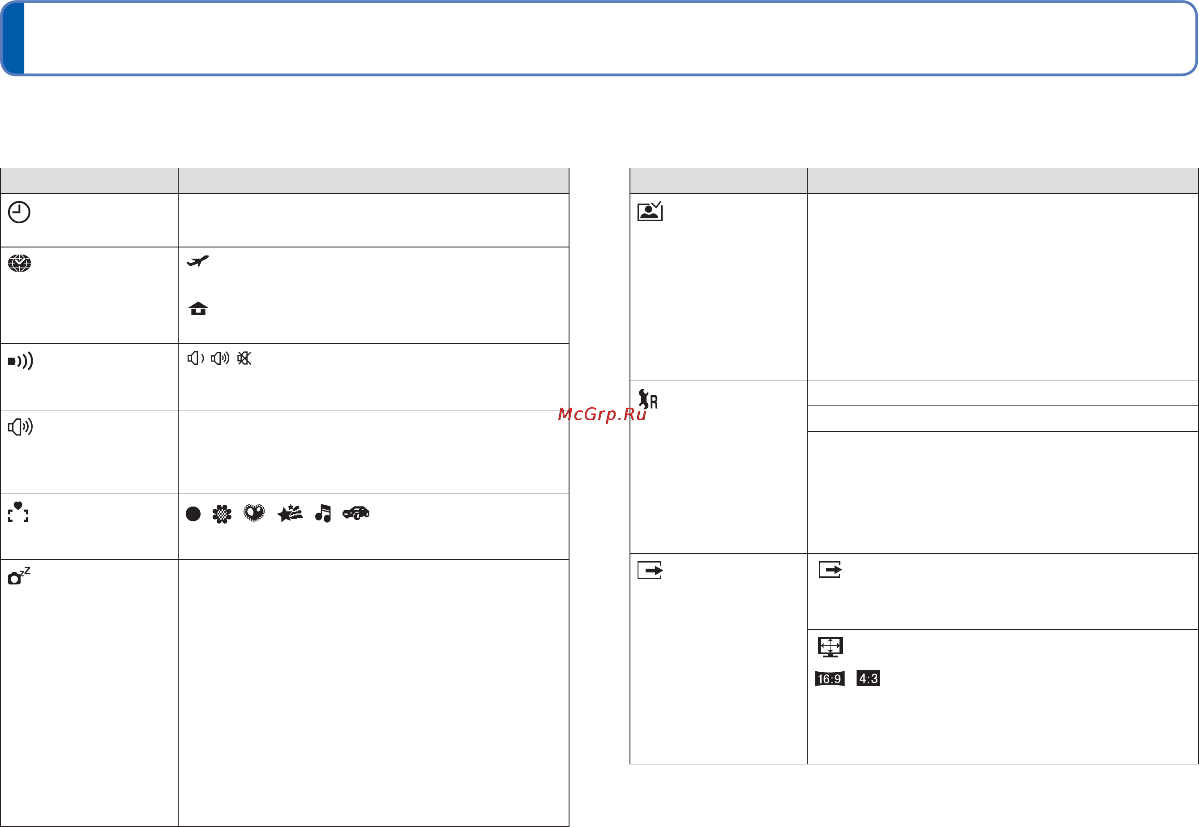Choose the music note focus icon
Image resolution: width=1199 pixels, height=827 pixels.
[323, 513]
